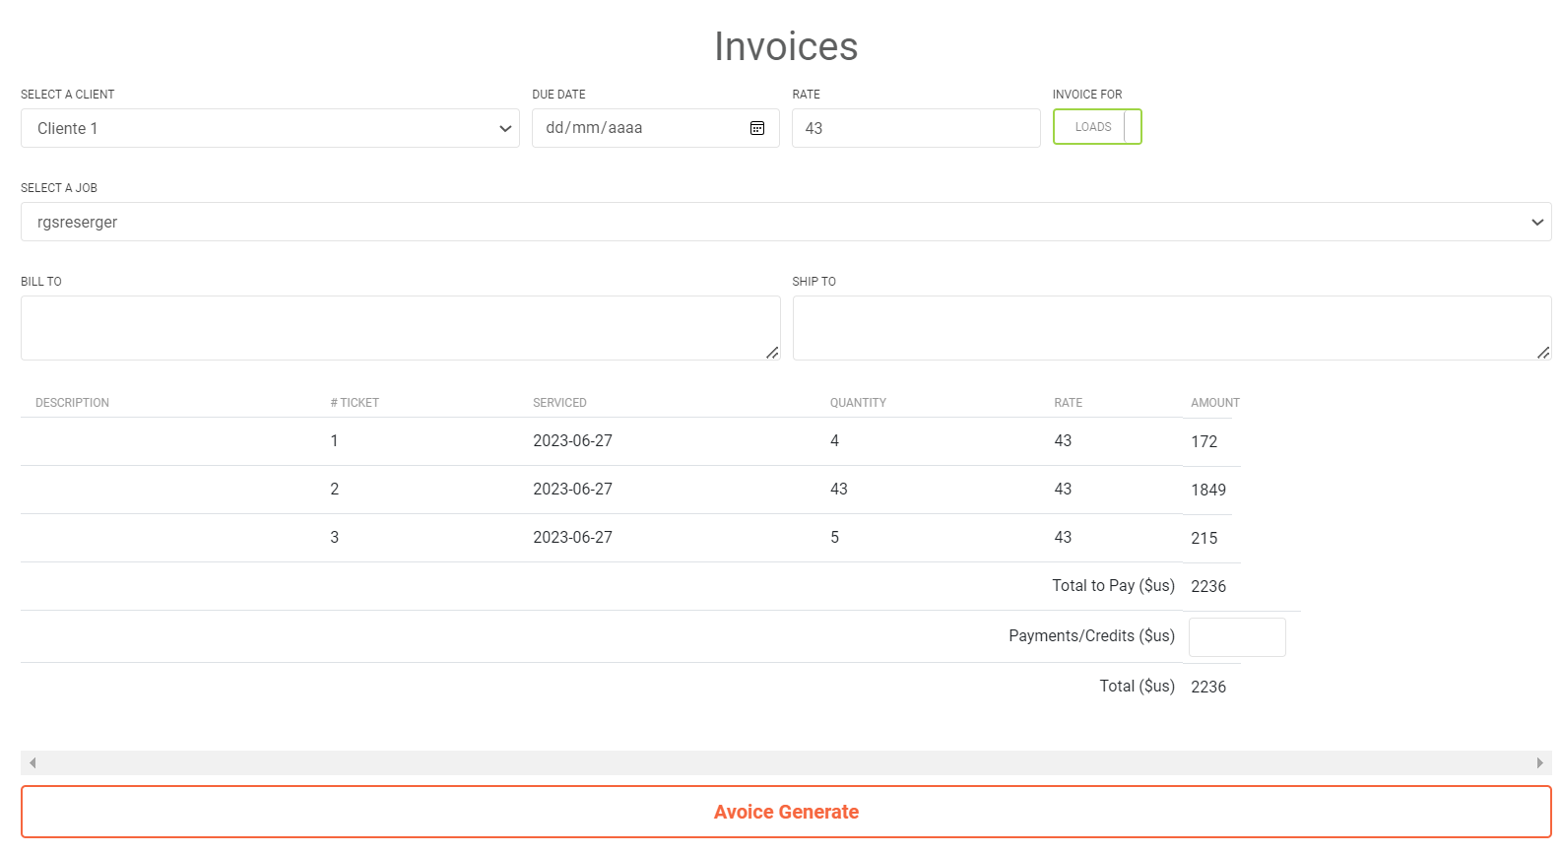Screen dimensions: 1562x855
Task: Click rate 43 in ticket 2 row
Action: tap(1063, 490)
